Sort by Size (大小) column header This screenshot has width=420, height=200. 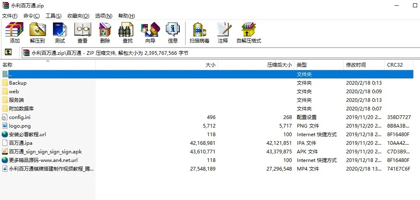click(210, 65)
